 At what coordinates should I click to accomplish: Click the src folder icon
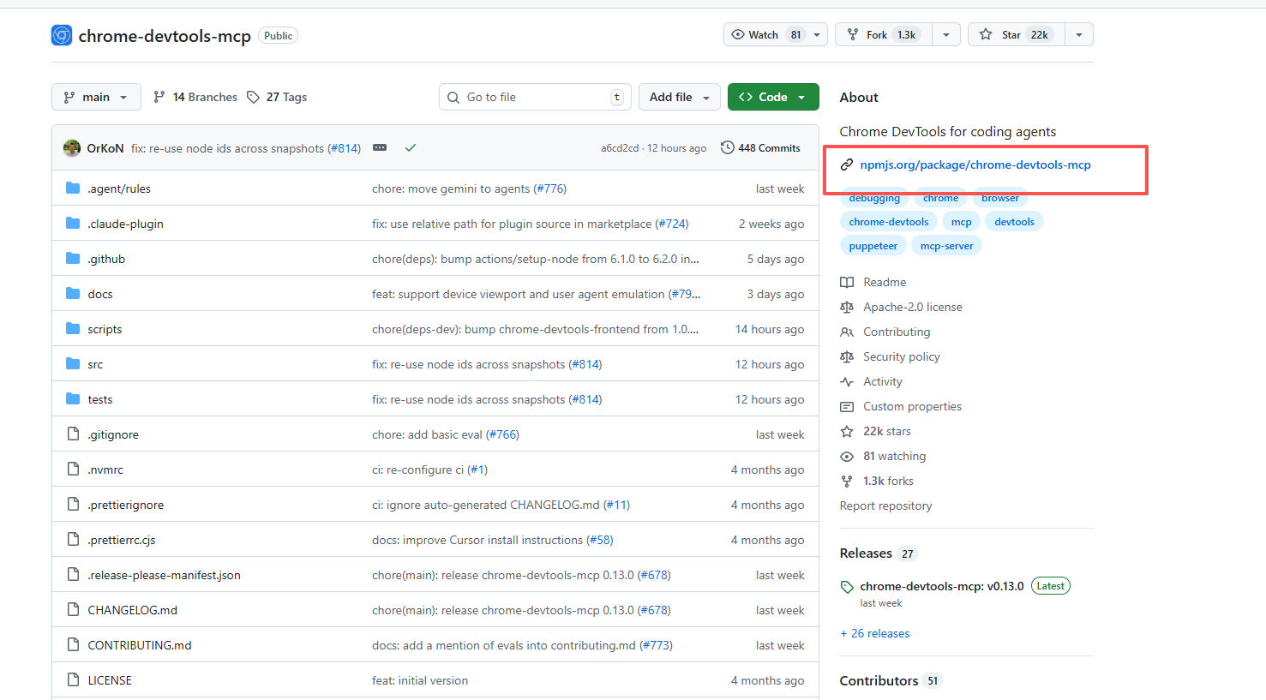(73, 364)
